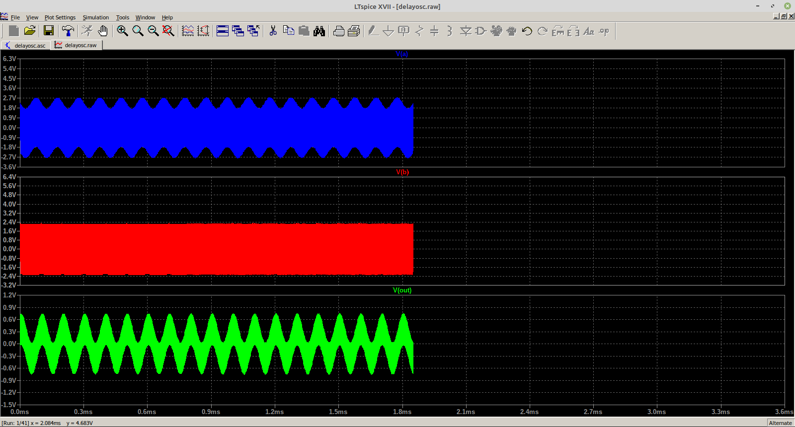The image size is (795, 427).
Task: Click the Zoom to Fit crossed magnifier
Action: pos(168,31)
